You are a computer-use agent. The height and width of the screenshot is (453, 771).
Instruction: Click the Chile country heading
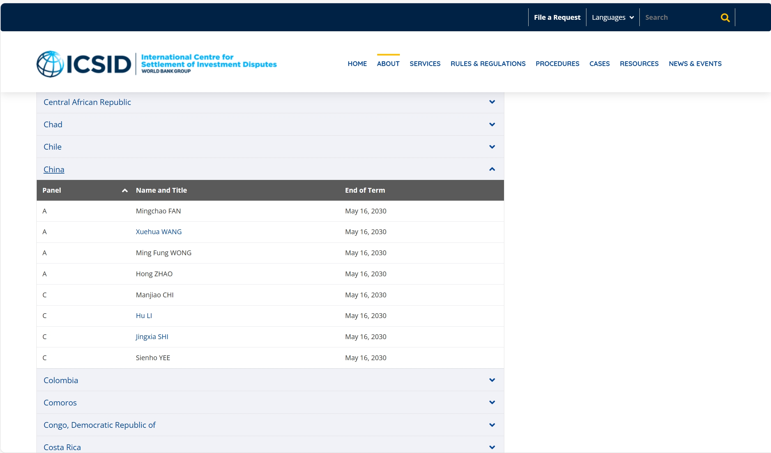[52, 147]
